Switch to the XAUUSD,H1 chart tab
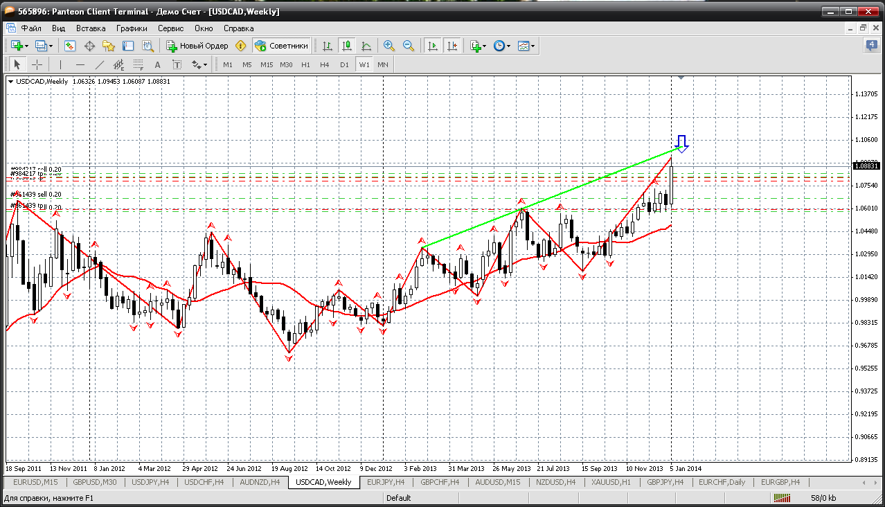The width and height of the screenshot is (885, 507). (x=611, y=482)
